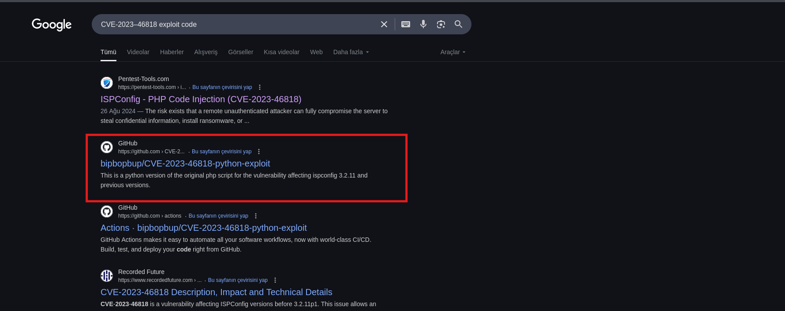The height and width of the screenshot is (311, 785).
Task: Clear the search box with X icon
Action: [384, 24]
